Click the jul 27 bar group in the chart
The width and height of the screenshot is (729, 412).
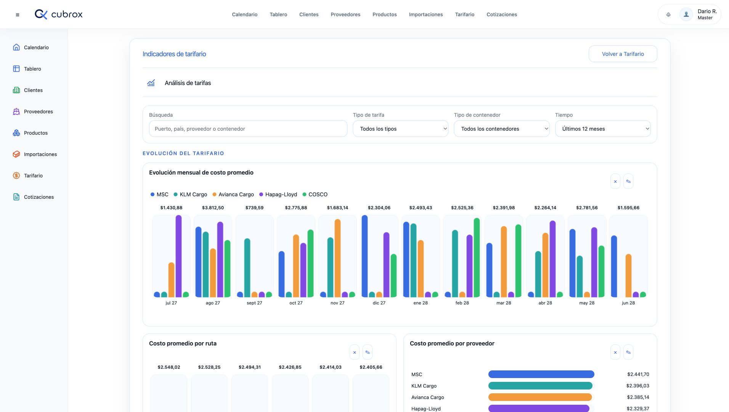[x=171, y=256]
